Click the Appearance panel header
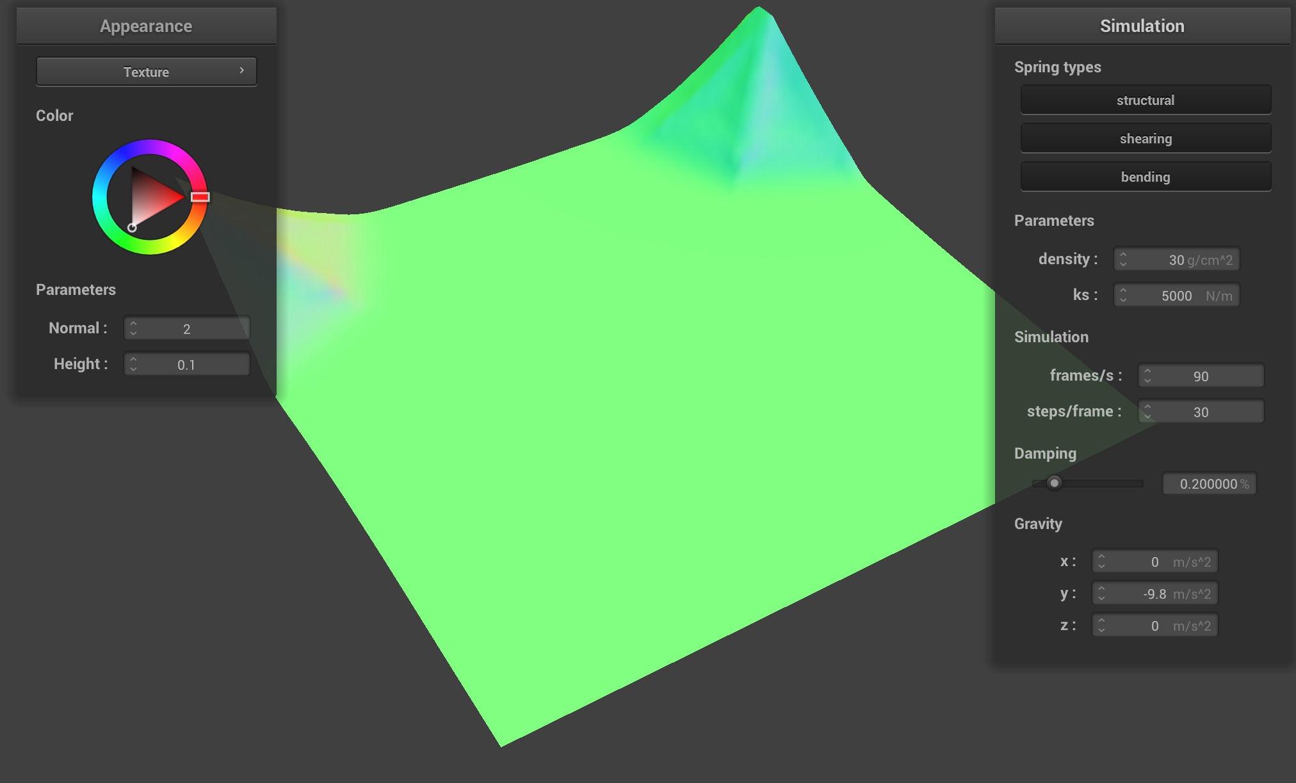This screenshot has width=1296, height=783. 147,26
